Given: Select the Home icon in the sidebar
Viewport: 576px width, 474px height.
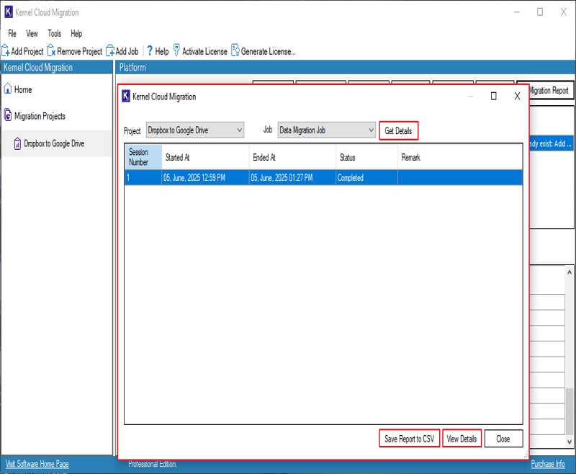Looking at the screenshot, I should coord(8,89).
